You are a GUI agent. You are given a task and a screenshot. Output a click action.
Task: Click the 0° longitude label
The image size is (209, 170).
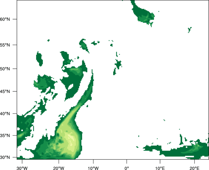(127, 168)
